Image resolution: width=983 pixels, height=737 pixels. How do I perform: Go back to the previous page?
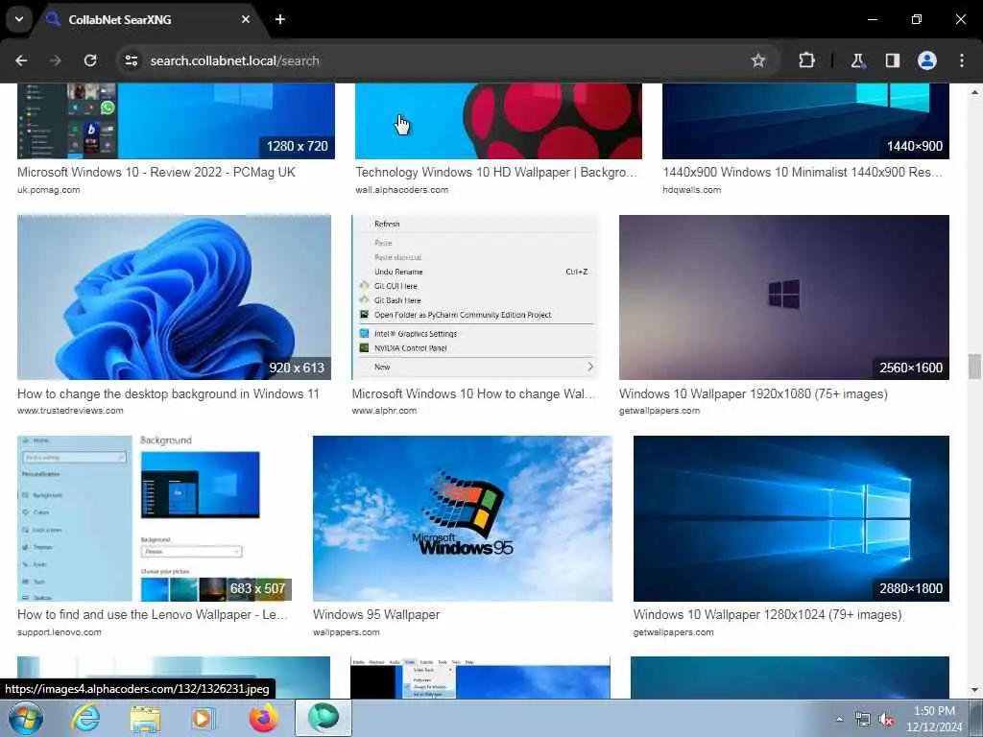(x=21, y=60)
